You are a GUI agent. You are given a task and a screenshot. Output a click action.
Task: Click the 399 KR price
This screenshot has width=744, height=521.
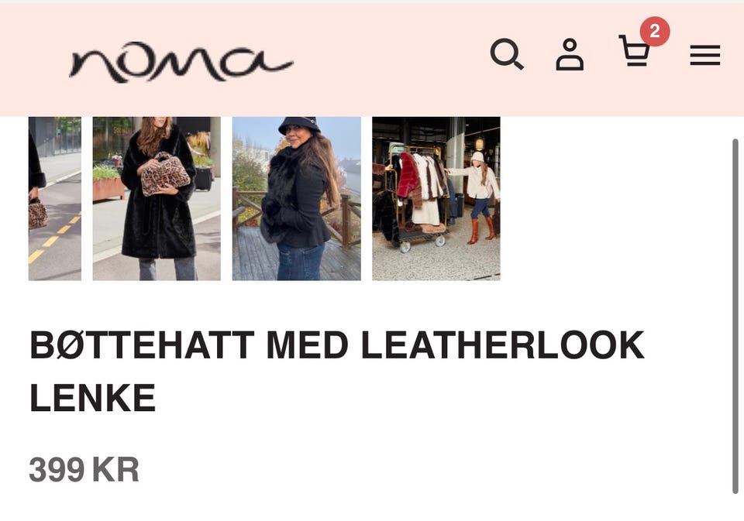pos(84,470)
